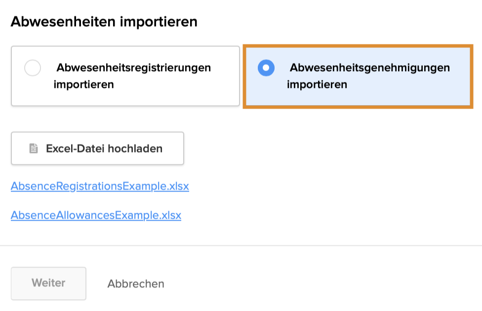Click the blue dot of the checked radio
Viewport: 482px width, 311px height.
point(266,68)
